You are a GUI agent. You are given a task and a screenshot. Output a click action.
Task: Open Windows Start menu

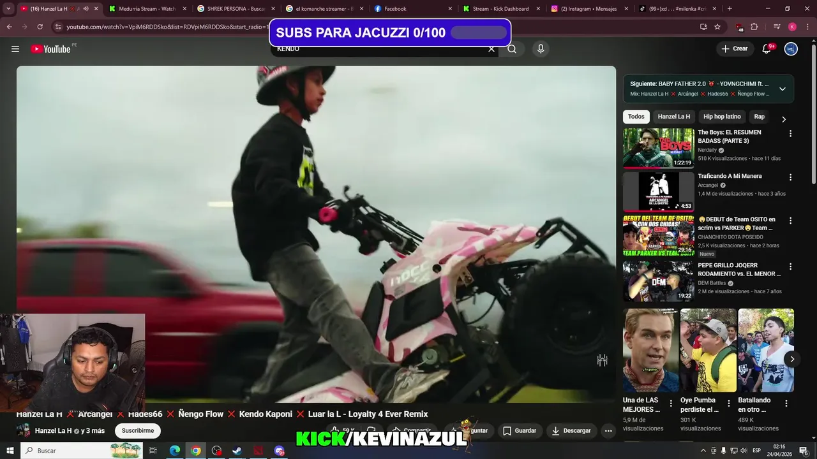pyautogui.click(x=10, y=451)
